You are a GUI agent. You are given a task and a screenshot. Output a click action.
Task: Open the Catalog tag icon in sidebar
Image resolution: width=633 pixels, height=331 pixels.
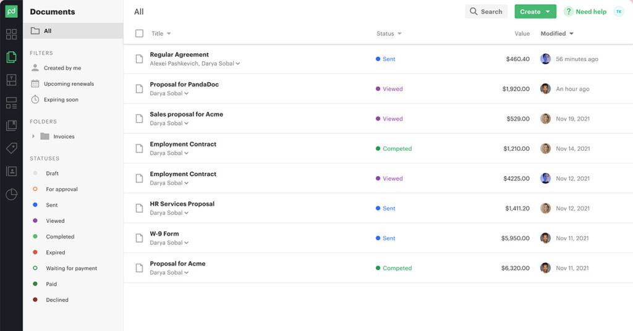pos(11,148)
